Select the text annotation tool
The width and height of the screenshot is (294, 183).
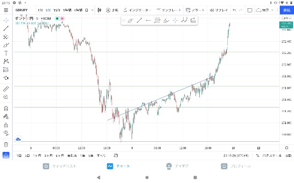[6, 53]
